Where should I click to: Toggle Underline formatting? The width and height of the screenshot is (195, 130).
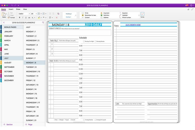(x=26, y=18)
